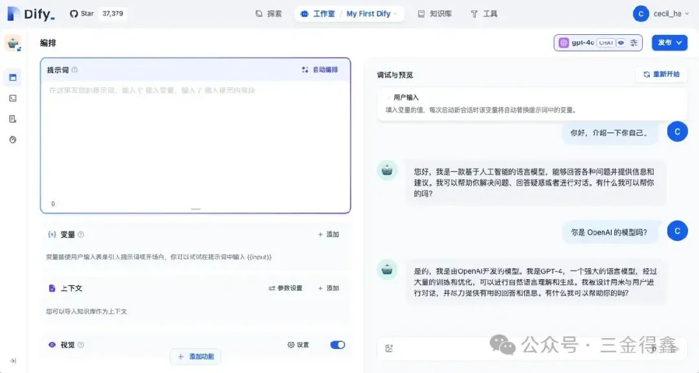Open 参数设置 parameter settings for context
Screen dimensions: 699x373
(x=285, y=288)
